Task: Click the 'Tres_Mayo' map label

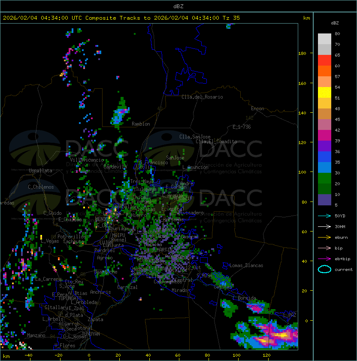Action: click(142, 181)
